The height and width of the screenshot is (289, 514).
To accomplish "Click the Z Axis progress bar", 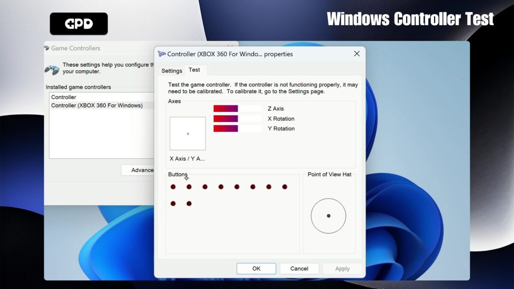I will [237, 108].
